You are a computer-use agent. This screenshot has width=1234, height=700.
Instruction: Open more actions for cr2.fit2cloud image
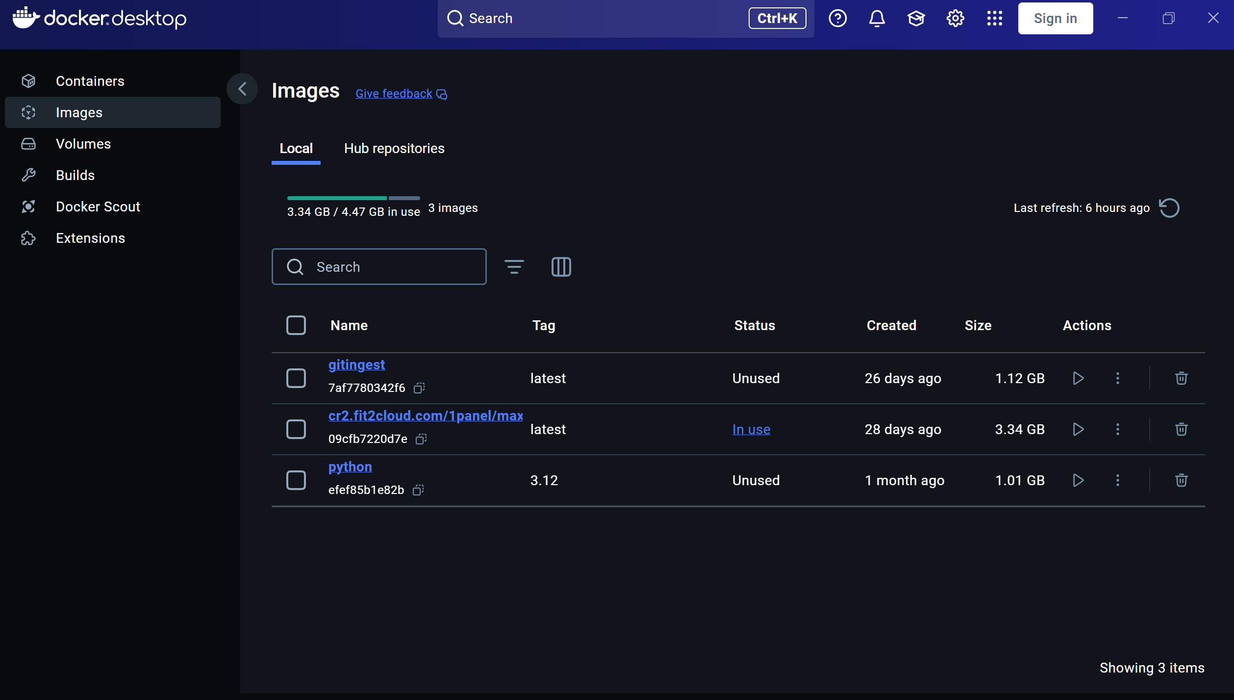pos(1118,429)
